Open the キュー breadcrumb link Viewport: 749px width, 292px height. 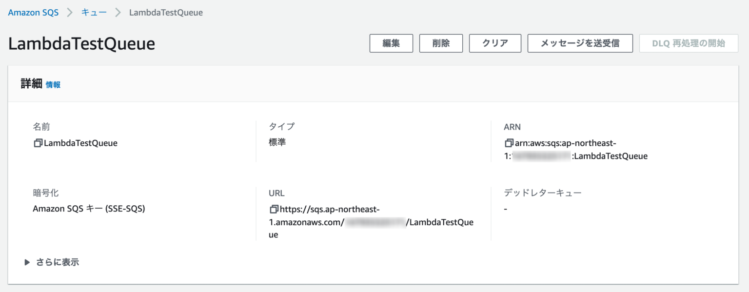coord(93,12)
